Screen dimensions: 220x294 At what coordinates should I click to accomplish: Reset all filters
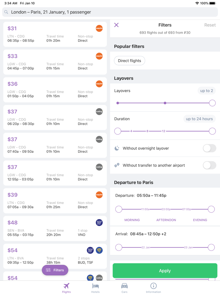[x=210, y=25]
